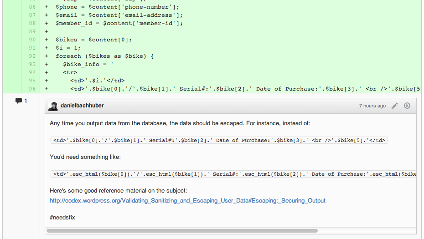Select line number 94

click(x=32, y=72)
